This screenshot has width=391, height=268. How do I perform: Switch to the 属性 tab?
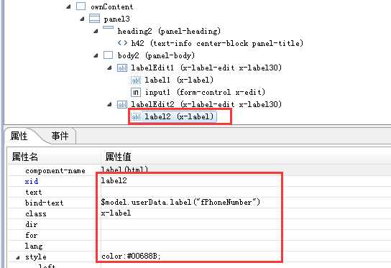19,136
